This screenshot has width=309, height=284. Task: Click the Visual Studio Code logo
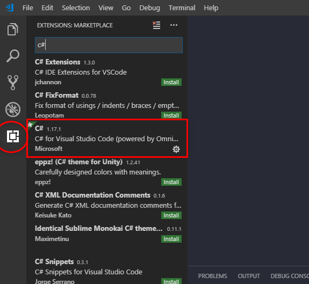(10, 8)
